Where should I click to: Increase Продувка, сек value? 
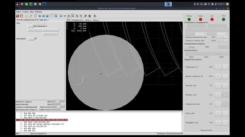(218, 123)
